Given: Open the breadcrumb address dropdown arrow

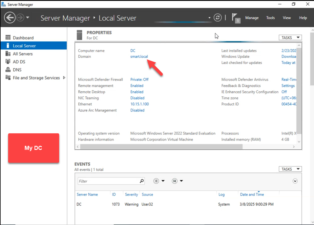Looking at the screenshot, I should pyautogui.click(x=209, y=18).
